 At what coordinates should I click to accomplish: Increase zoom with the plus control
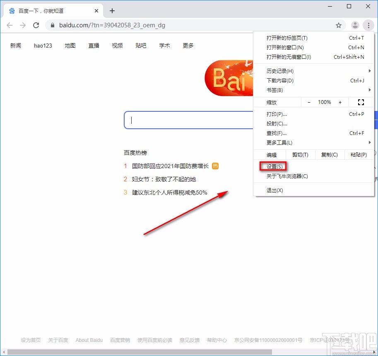click(x=340, y=102)
